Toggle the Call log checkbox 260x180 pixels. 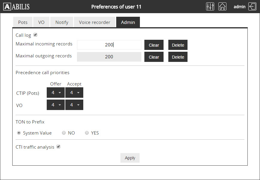35,35
